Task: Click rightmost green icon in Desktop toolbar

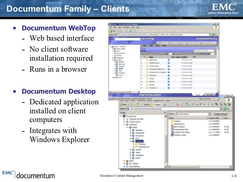Action: tap(229, 105)
